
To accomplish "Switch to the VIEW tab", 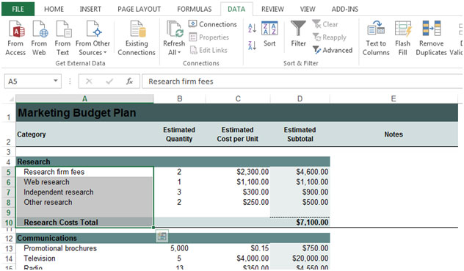I will 308,10.
